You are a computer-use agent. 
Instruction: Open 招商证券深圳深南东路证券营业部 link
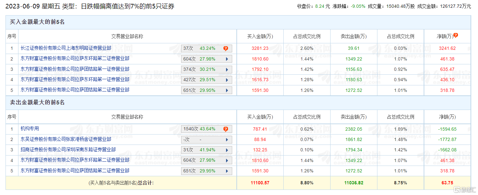(68, 150)
